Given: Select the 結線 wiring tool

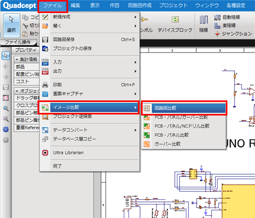Looking at the screenshot, I should point(203,24).
